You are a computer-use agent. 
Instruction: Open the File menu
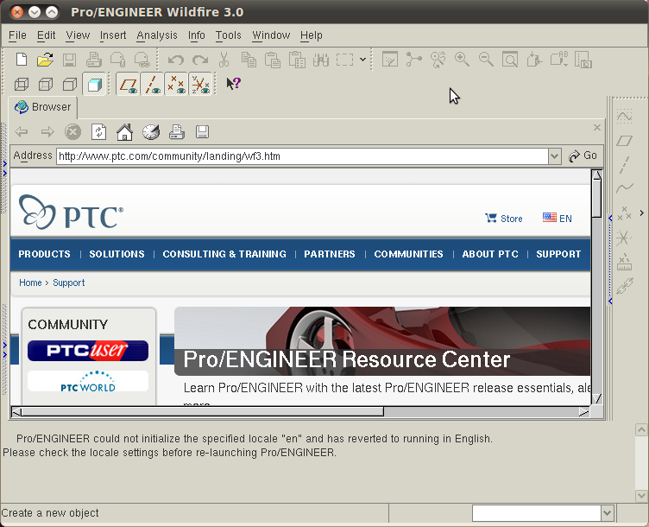[x=17, y=35]
